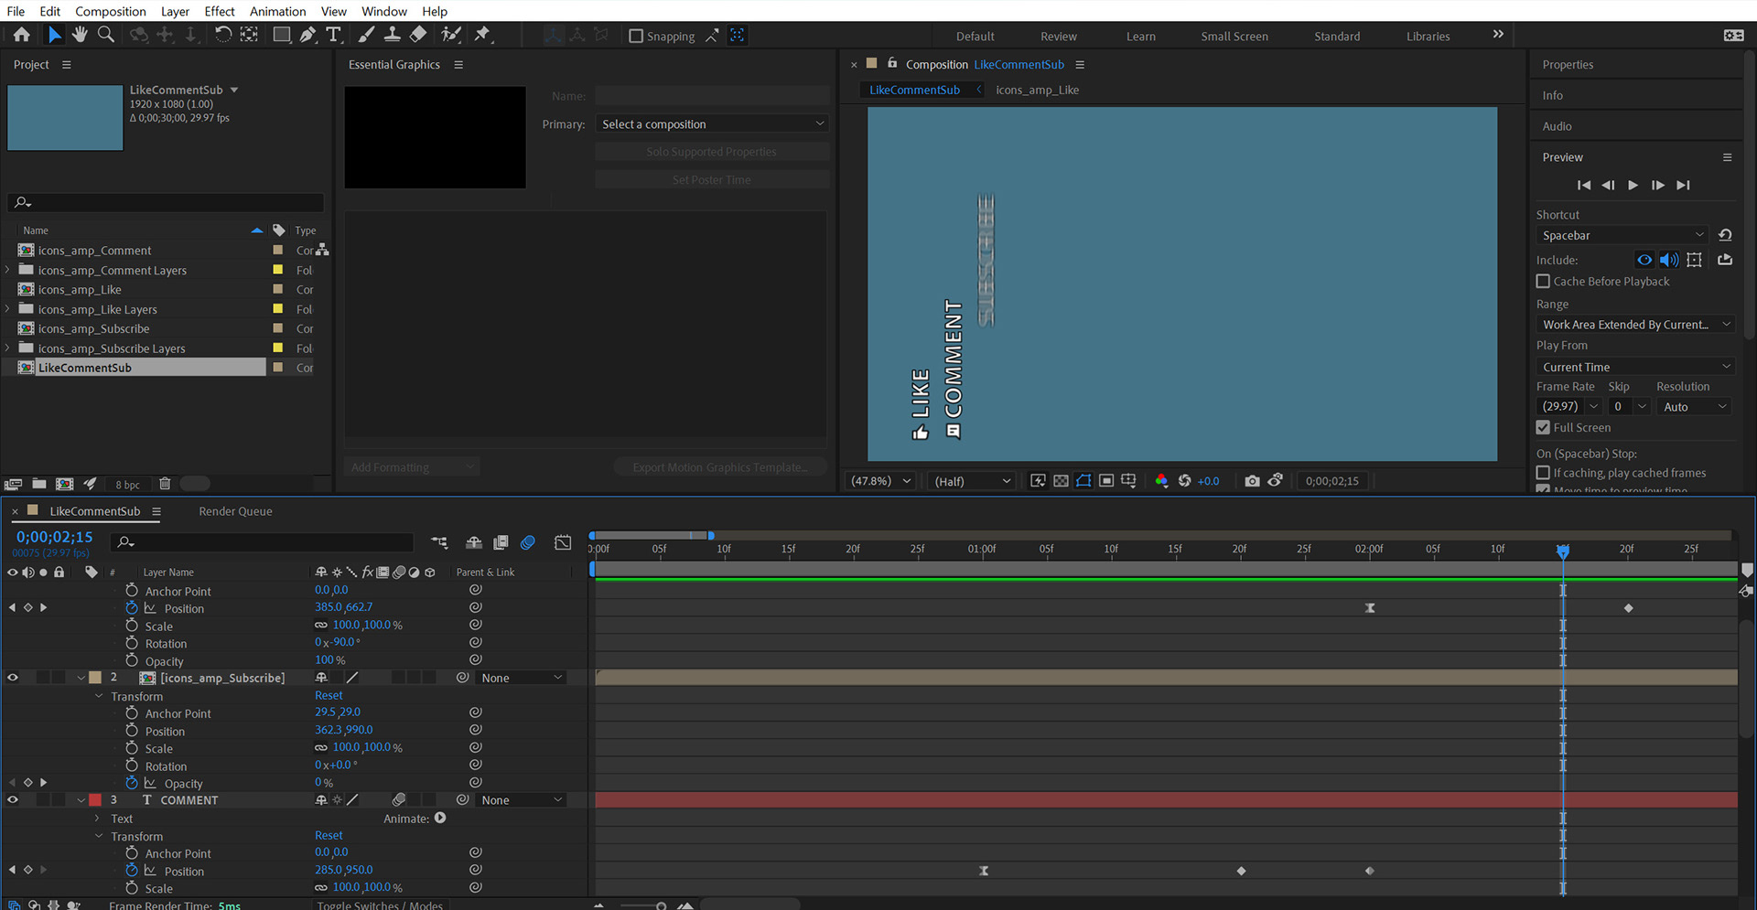Viewport: 1757px width, 910px height.
Task: Expand the COMMENT layer Text group
Action: coord(97,819)
